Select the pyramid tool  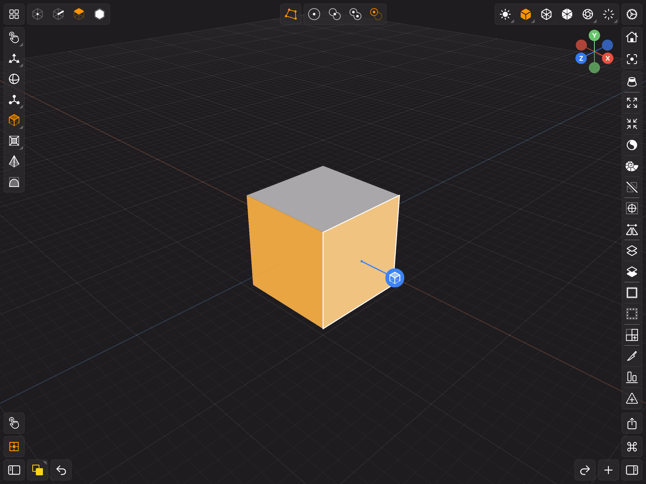(x=14, y=162)
